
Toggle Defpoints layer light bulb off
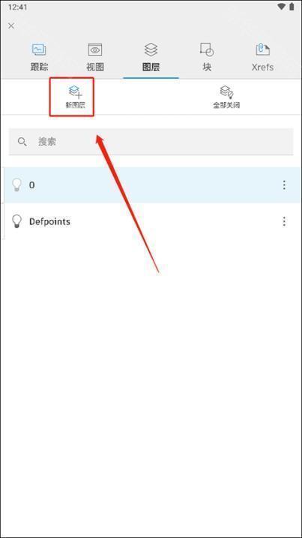point(16,221)
